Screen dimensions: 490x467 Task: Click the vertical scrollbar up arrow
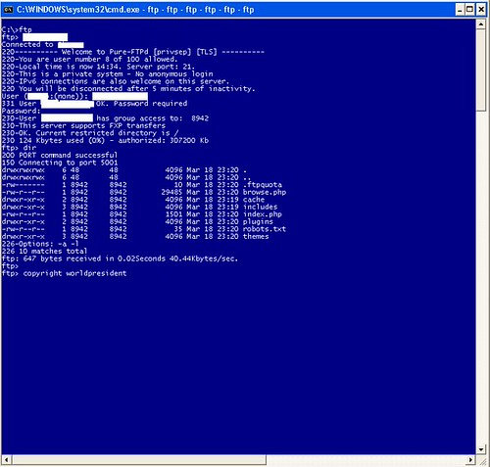coord(480,23)
